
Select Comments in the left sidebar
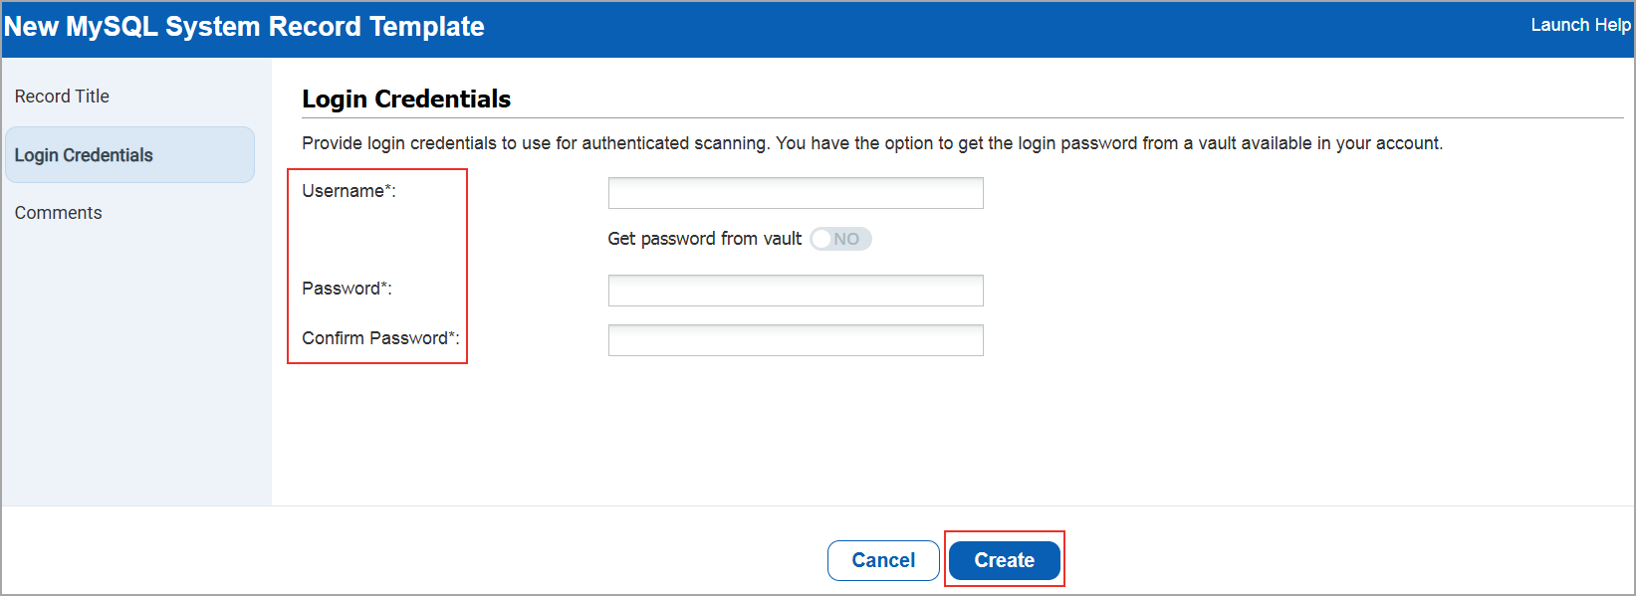(x=58, y=212)
